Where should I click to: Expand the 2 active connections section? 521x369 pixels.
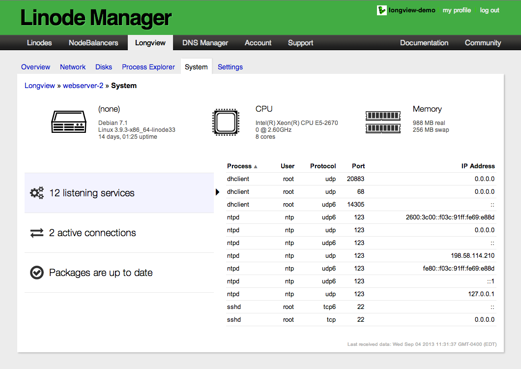pos(92,233)
